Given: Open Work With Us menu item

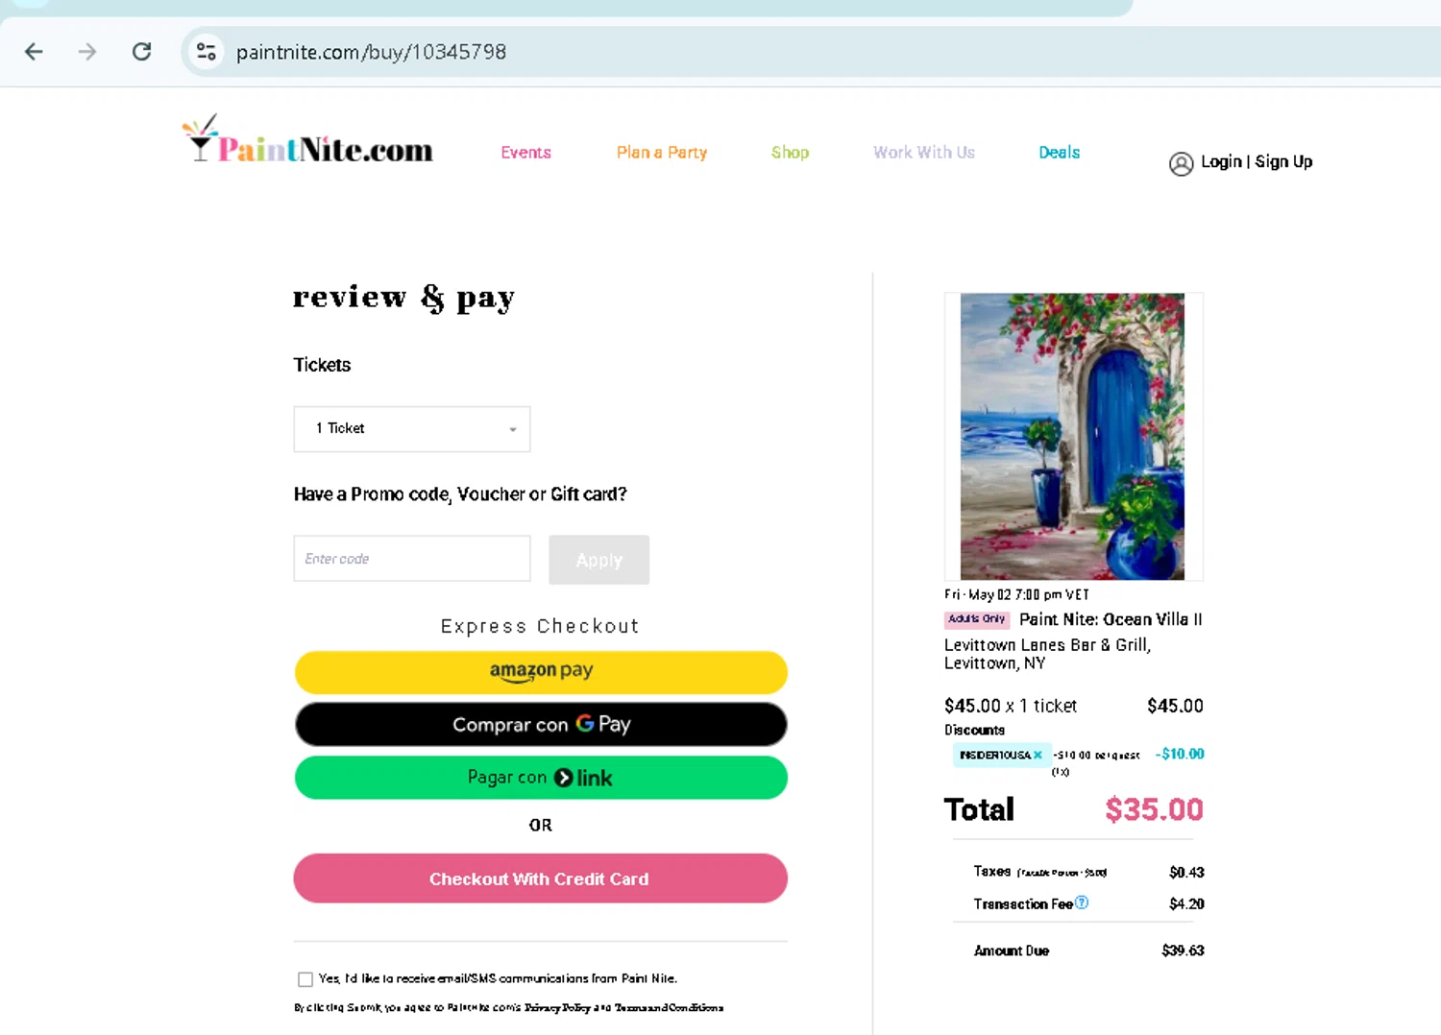Looking at the screenshot, I should [x=923, y=153].
